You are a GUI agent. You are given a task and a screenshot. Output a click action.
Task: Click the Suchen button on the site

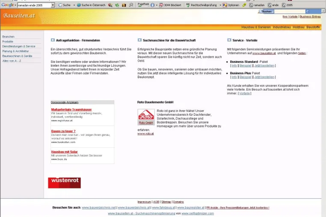(267, 12)
